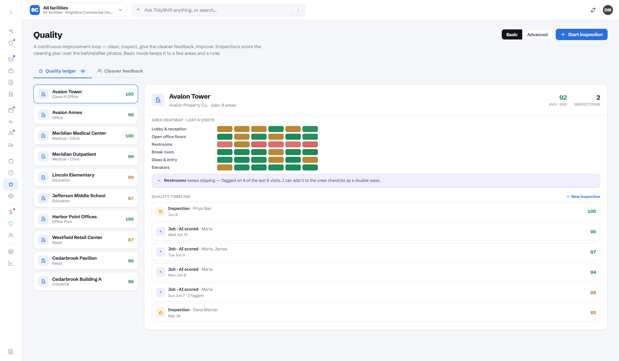Select Lincoln Elementary in facility list
This screenshot has width=619, height=361.
[86, 177]
